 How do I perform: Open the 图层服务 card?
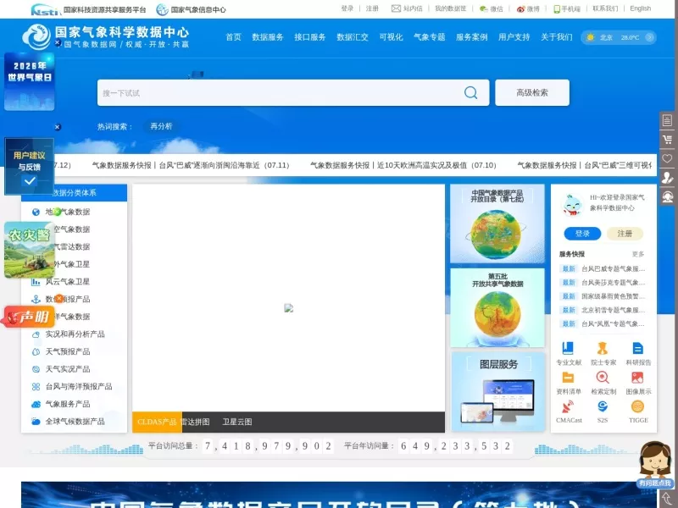498,392
